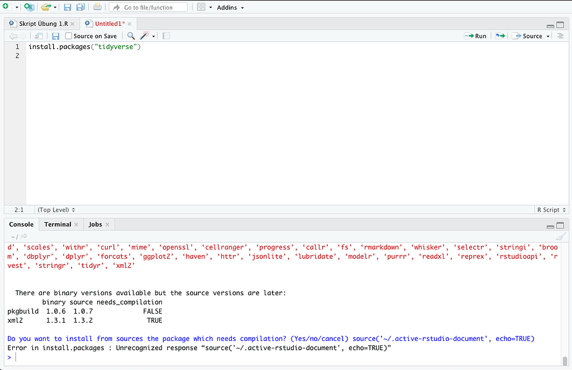Enable the Source on Save checkbox
Image resolution: width=572 pixels, height=370 pixels.
click(68, 36)
